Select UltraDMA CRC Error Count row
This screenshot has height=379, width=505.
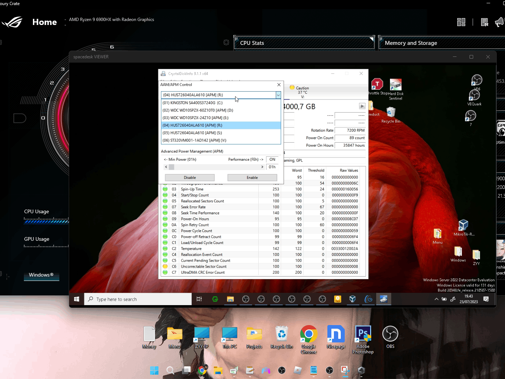263,273
